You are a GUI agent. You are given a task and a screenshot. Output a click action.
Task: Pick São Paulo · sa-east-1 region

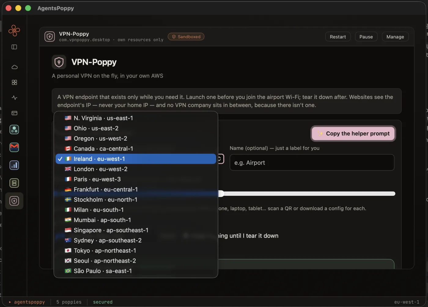[136, 271]
